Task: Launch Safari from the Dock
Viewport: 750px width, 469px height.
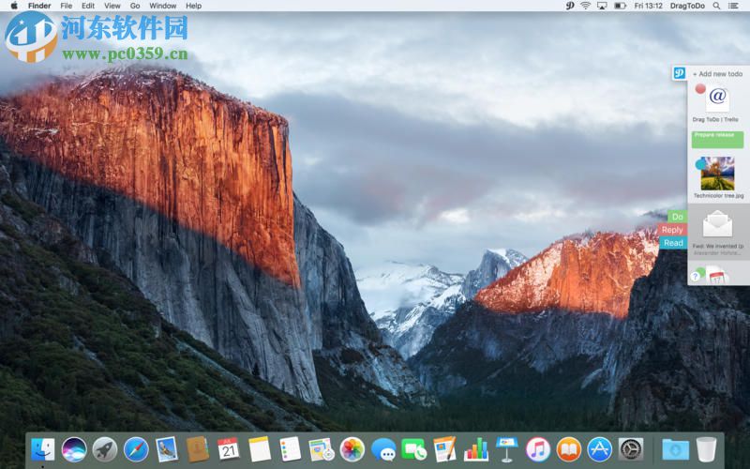Action: tap(136, 449)
